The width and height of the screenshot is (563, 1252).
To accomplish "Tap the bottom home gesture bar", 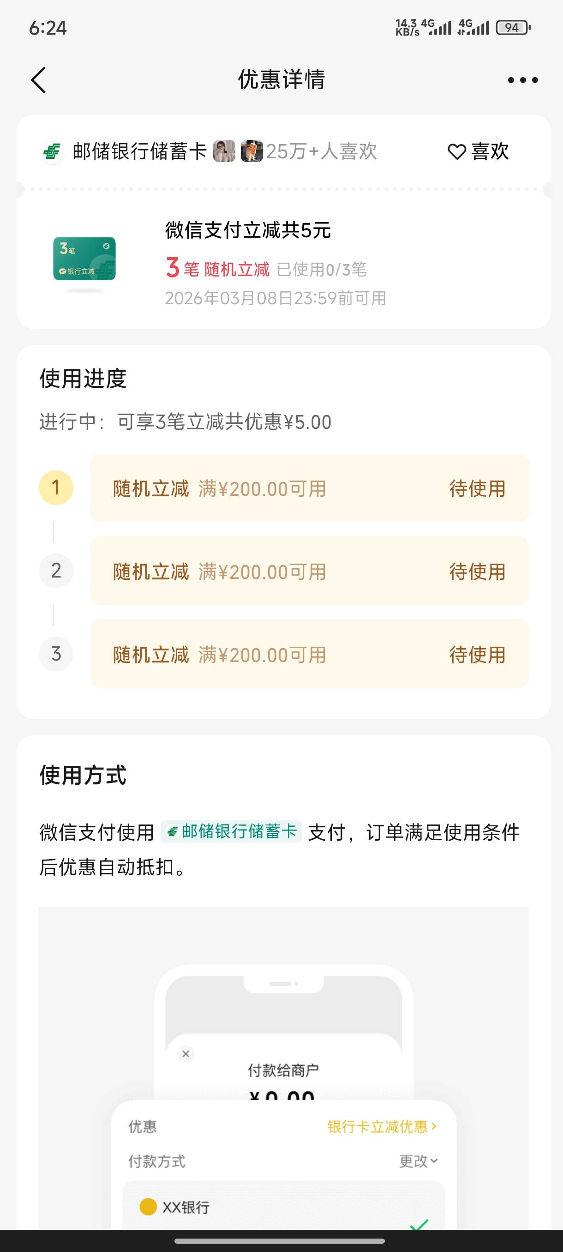I will (x=280, y=1241).
